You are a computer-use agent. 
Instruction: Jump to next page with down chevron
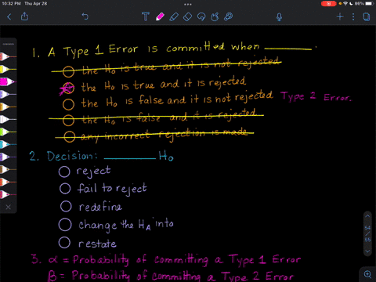pyautogui.click(x=367, y=251)
